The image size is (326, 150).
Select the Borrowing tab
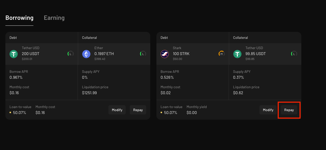(x=20, y=18)
